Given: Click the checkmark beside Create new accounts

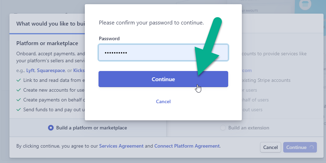Looking at the screenshot, I should [19, 90].
